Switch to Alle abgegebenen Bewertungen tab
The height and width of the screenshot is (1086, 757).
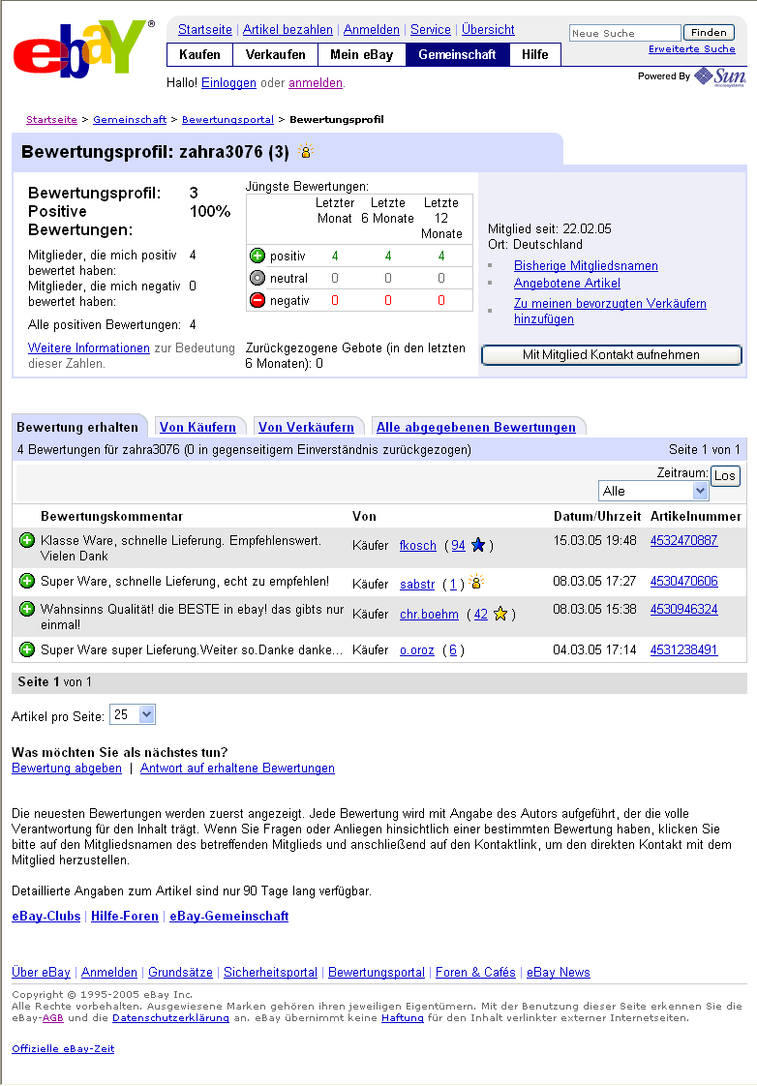pos(476,428)
